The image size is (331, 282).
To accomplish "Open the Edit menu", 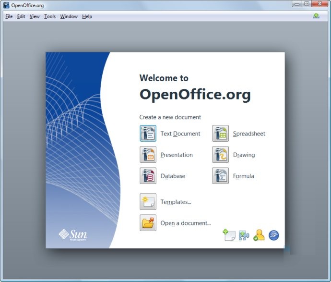I will click(21, 16).
